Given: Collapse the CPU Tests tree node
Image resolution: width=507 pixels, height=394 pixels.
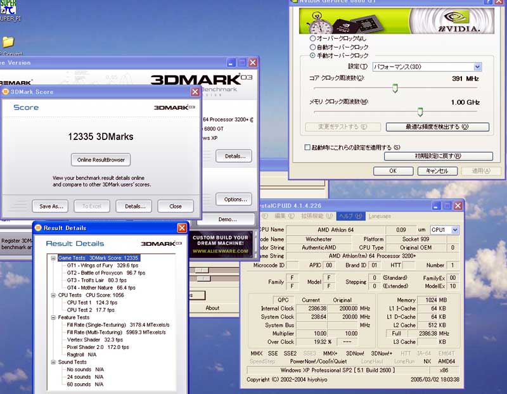Looking at the screenshot, I should (x=53, y=295).
